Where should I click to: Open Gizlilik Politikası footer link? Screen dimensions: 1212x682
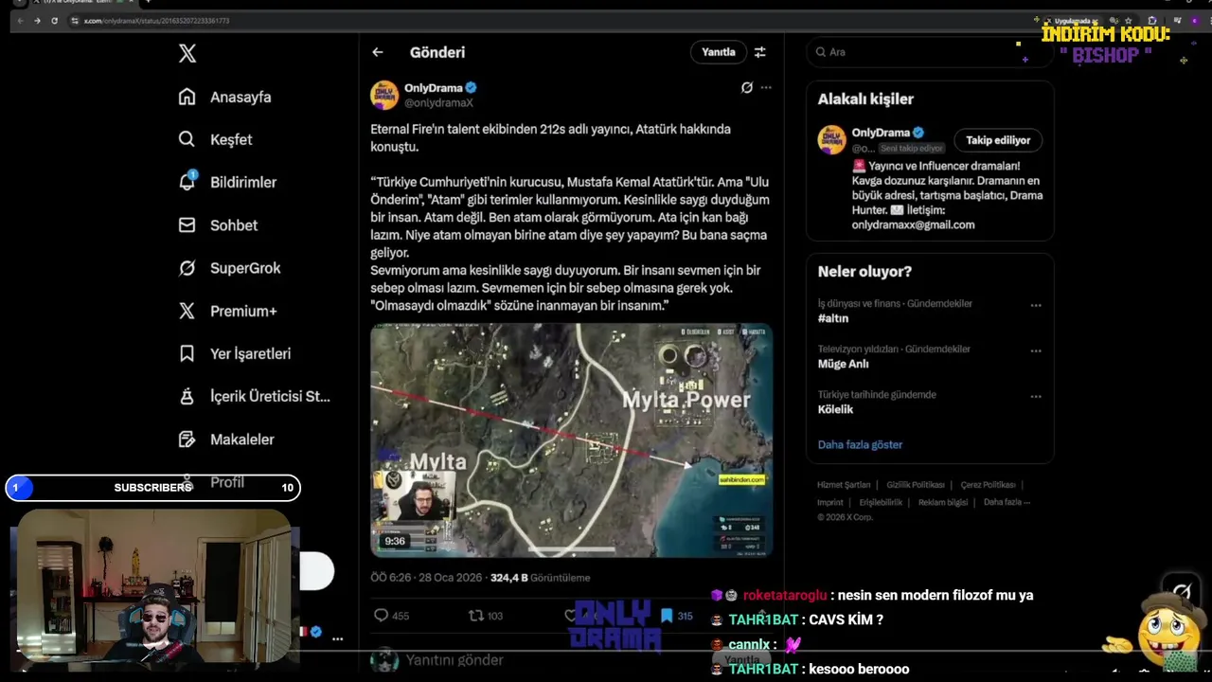coord(916,485)
